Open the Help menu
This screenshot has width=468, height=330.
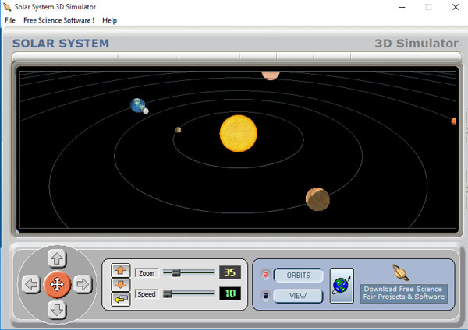point(109,20)
